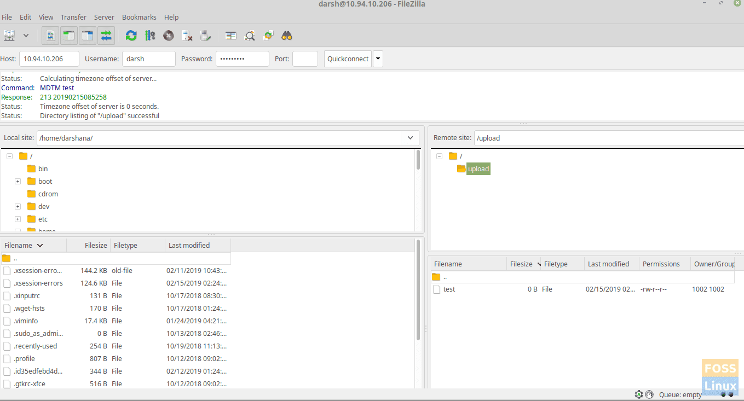Open the Server menu

(105, 17)
